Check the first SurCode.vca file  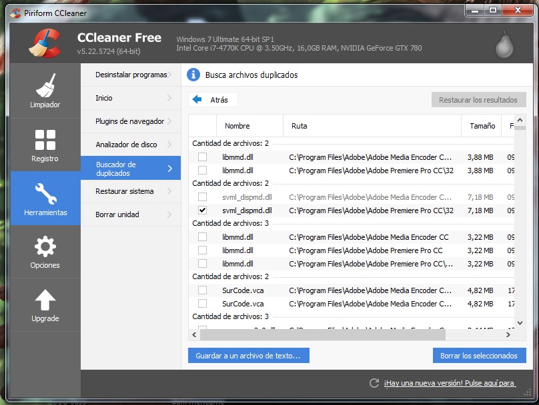(x=203, y=290)
